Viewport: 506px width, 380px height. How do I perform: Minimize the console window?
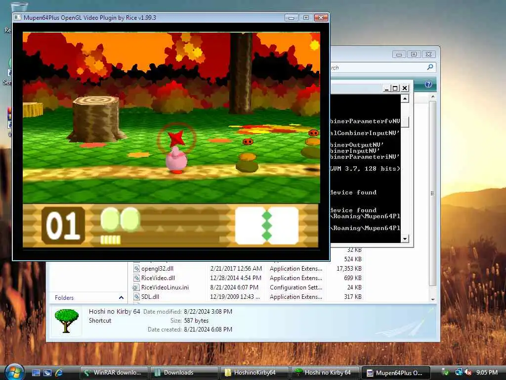[386, 88]
